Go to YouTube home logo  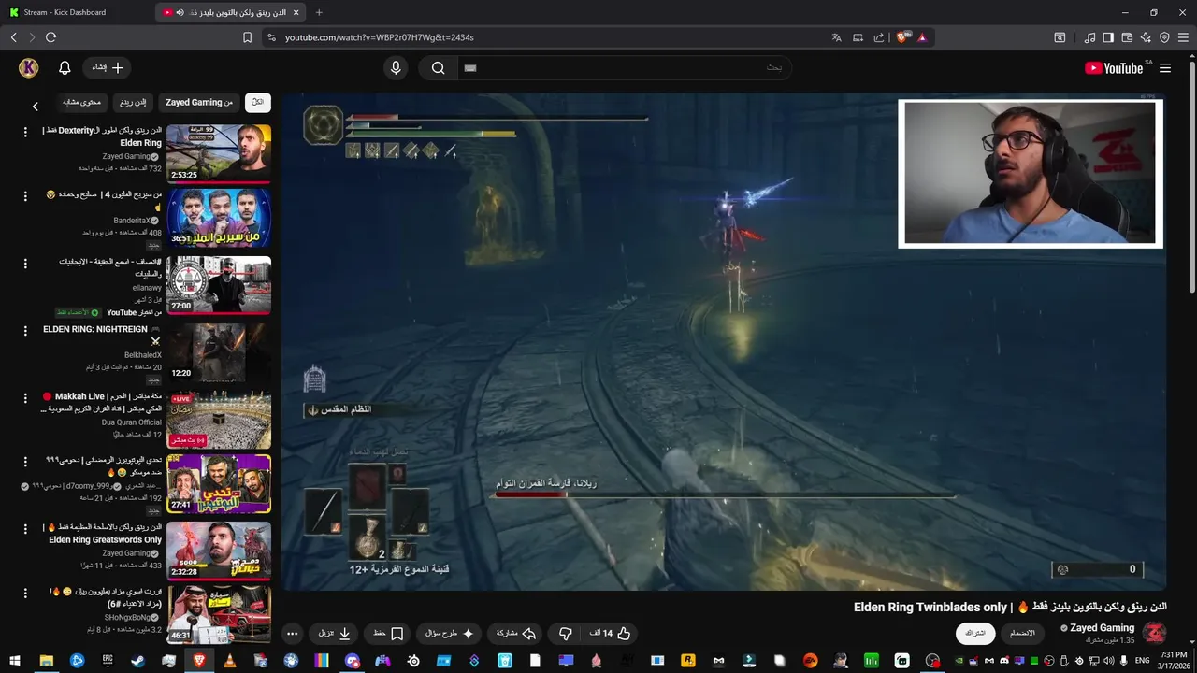coord(1114,68)
